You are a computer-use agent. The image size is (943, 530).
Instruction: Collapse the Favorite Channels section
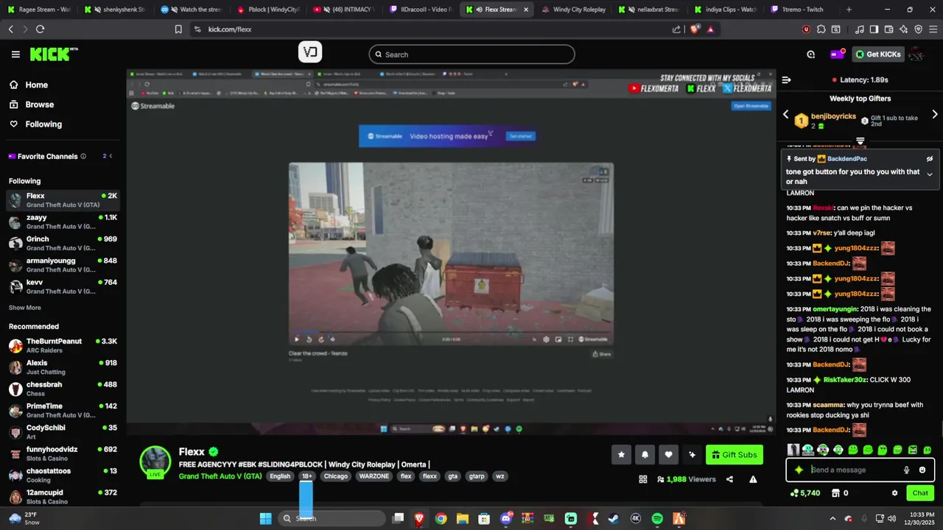click(x=111, y=156)
